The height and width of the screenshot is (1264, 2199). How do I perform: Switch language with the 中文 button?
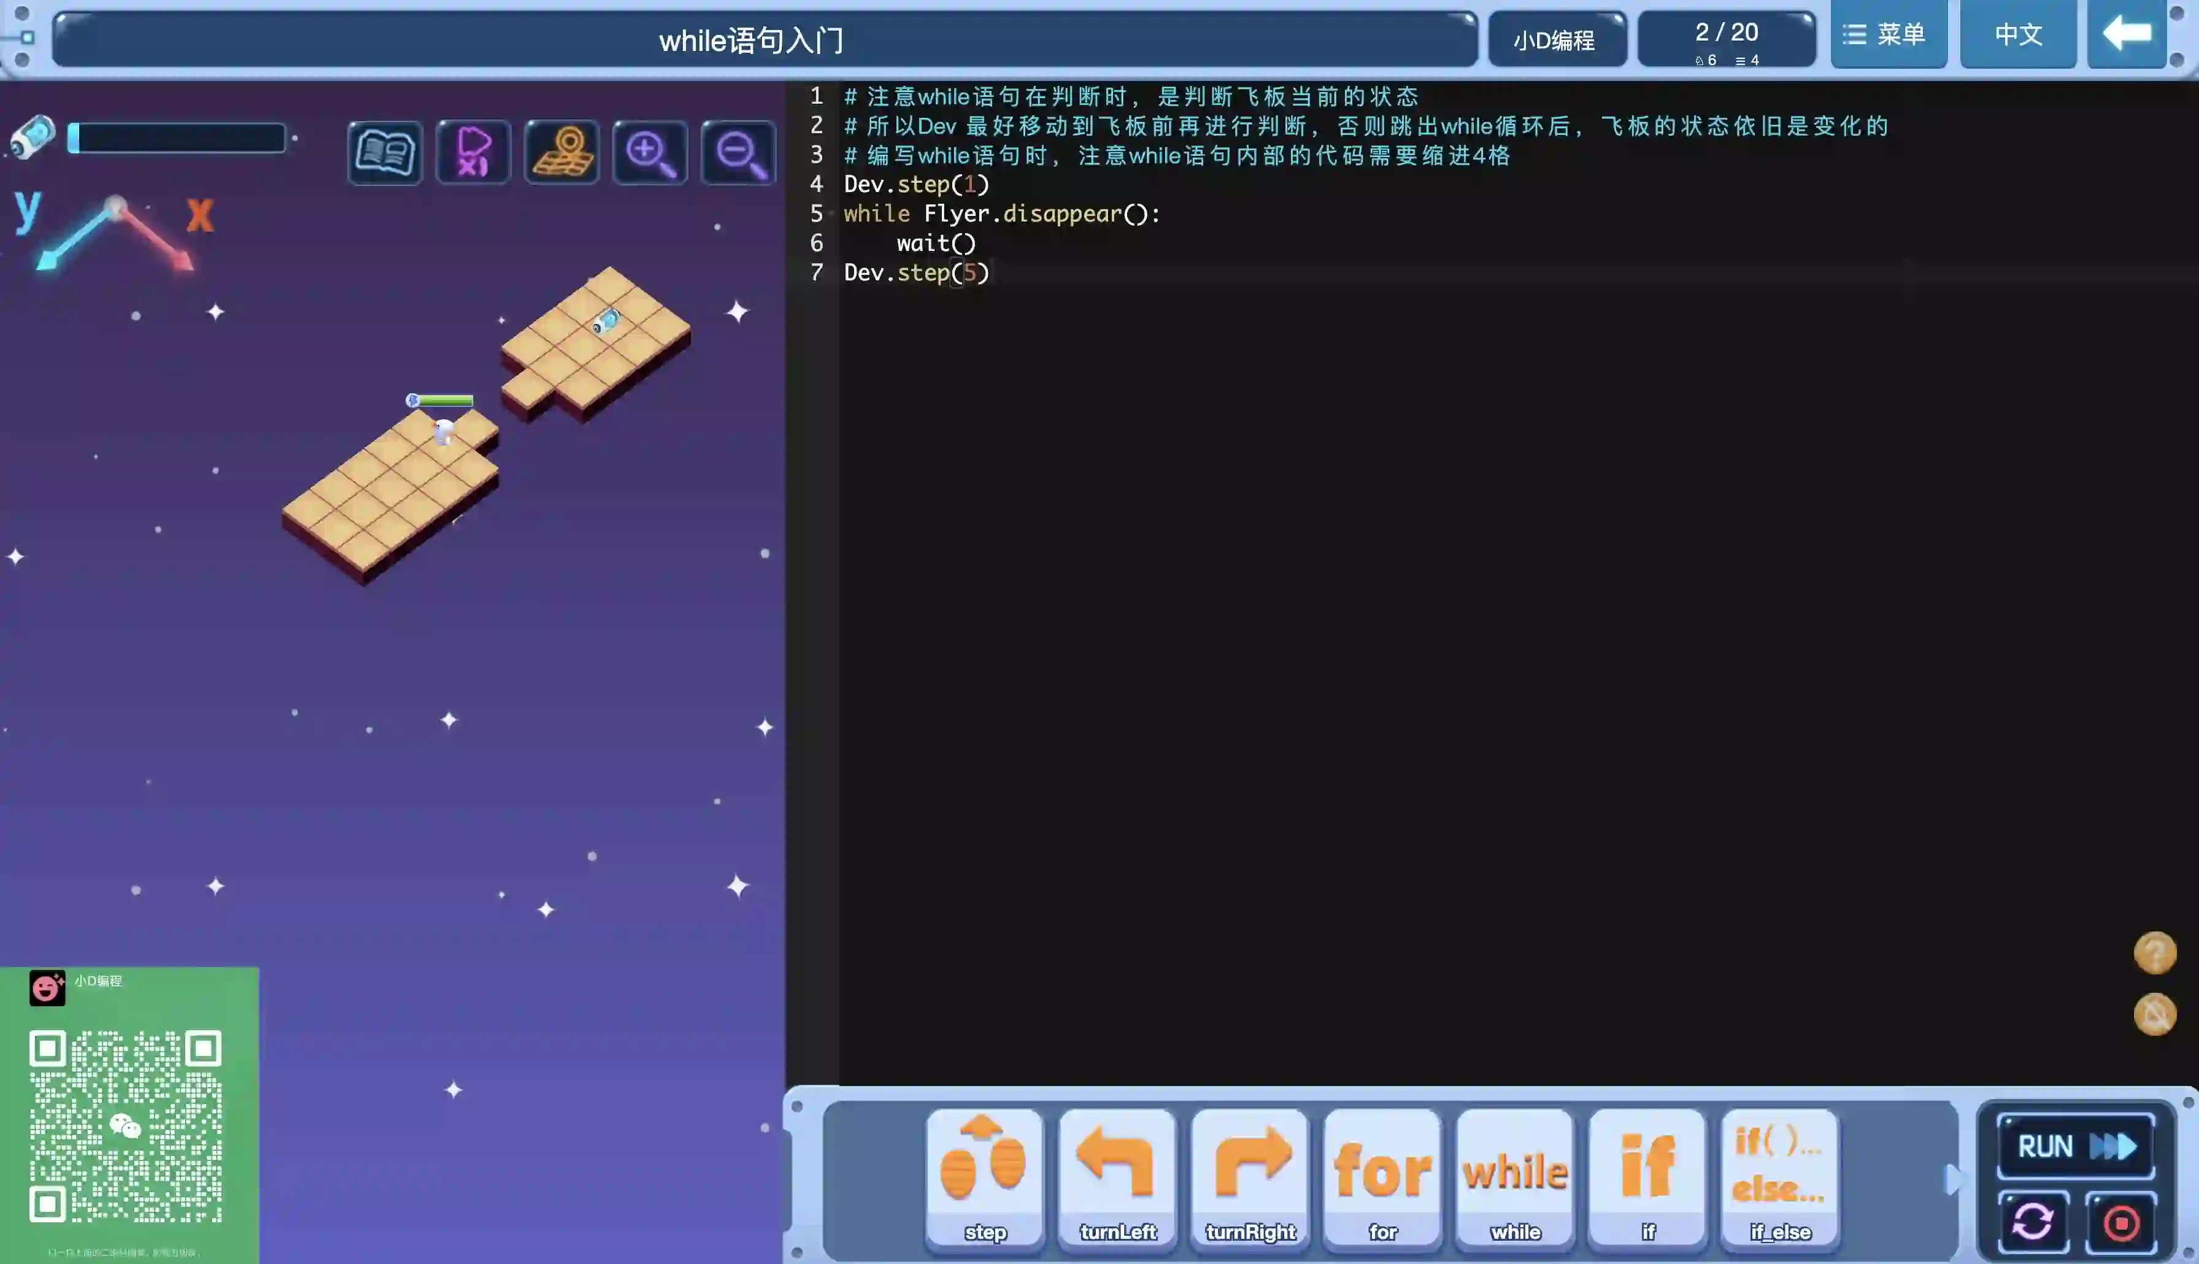[2017, 35]
